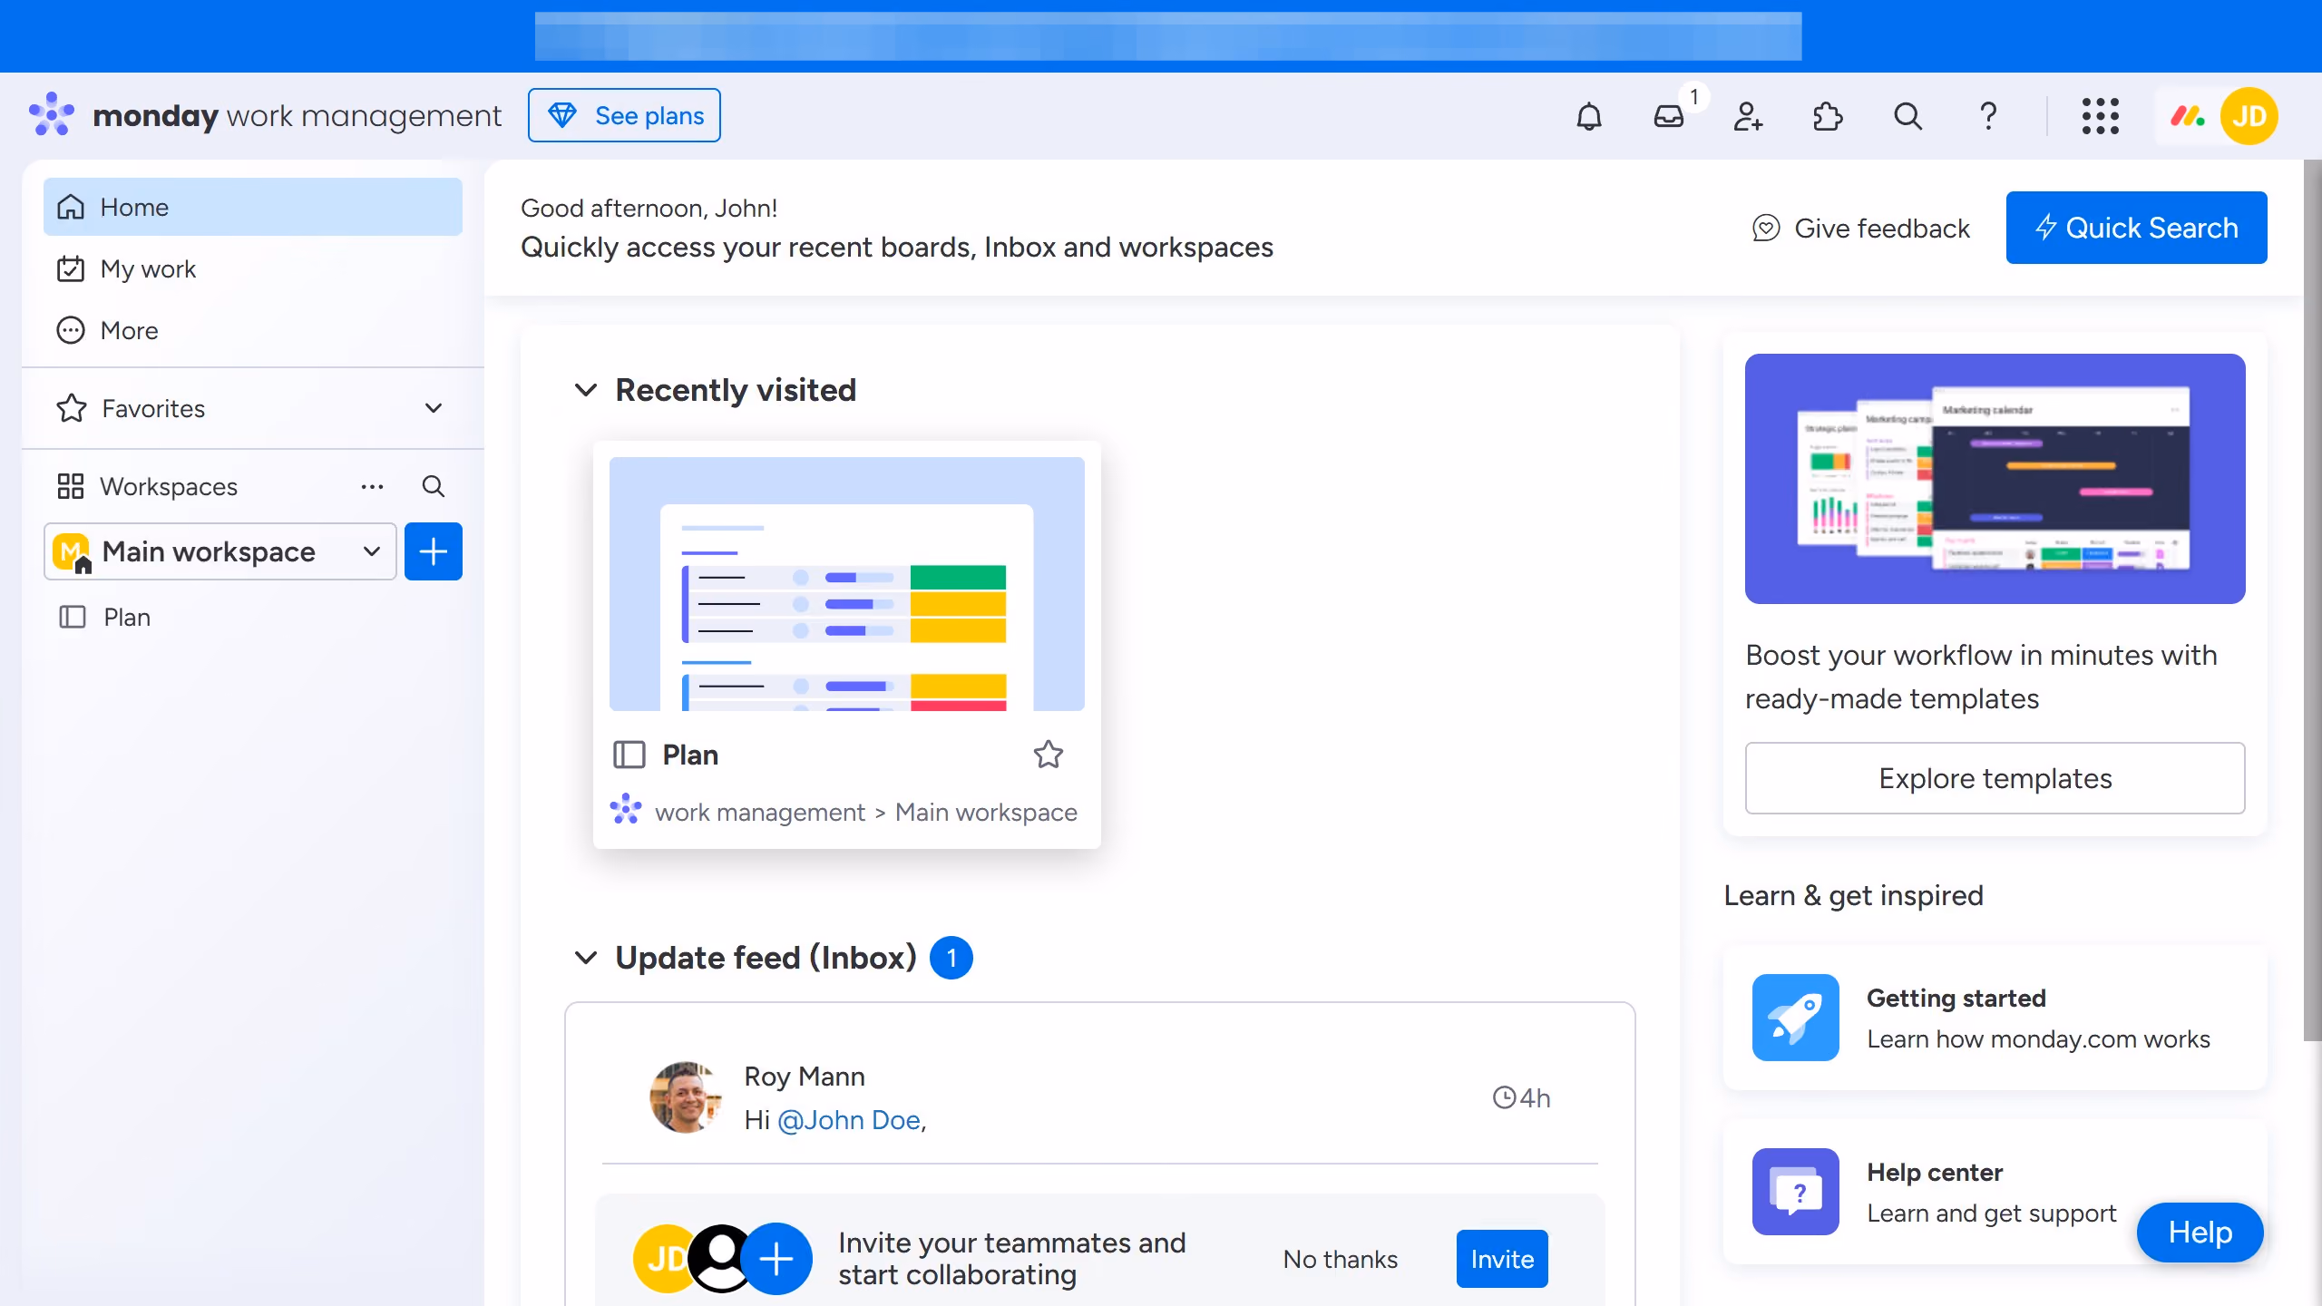
Task: Click the 4h timestamp in update
Action: (1521, 1097)
